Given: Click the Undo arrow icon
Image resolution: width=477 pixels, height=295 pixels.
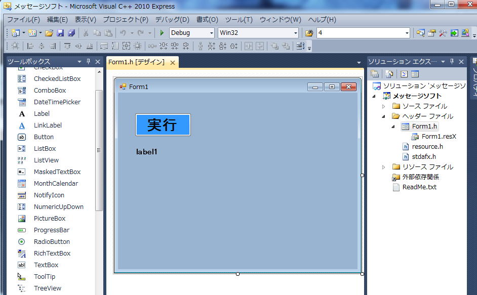Looking at the screenshot, I should pos(123,33).
